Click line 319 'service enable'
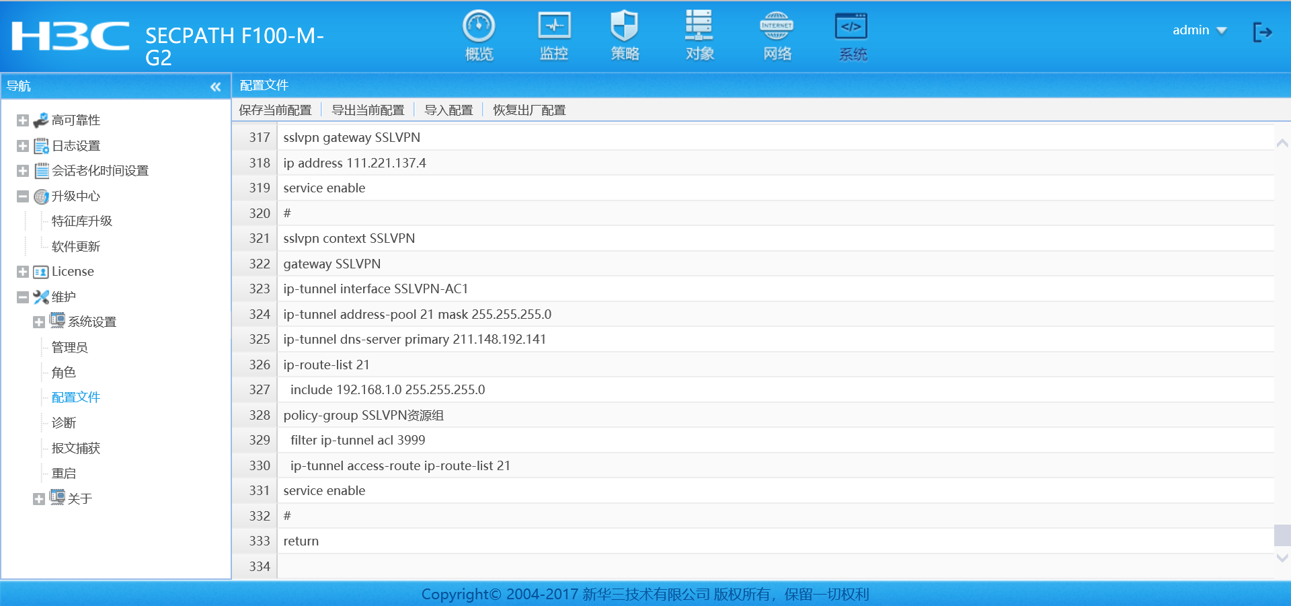Screen dimensions: 1291x606 324,188
